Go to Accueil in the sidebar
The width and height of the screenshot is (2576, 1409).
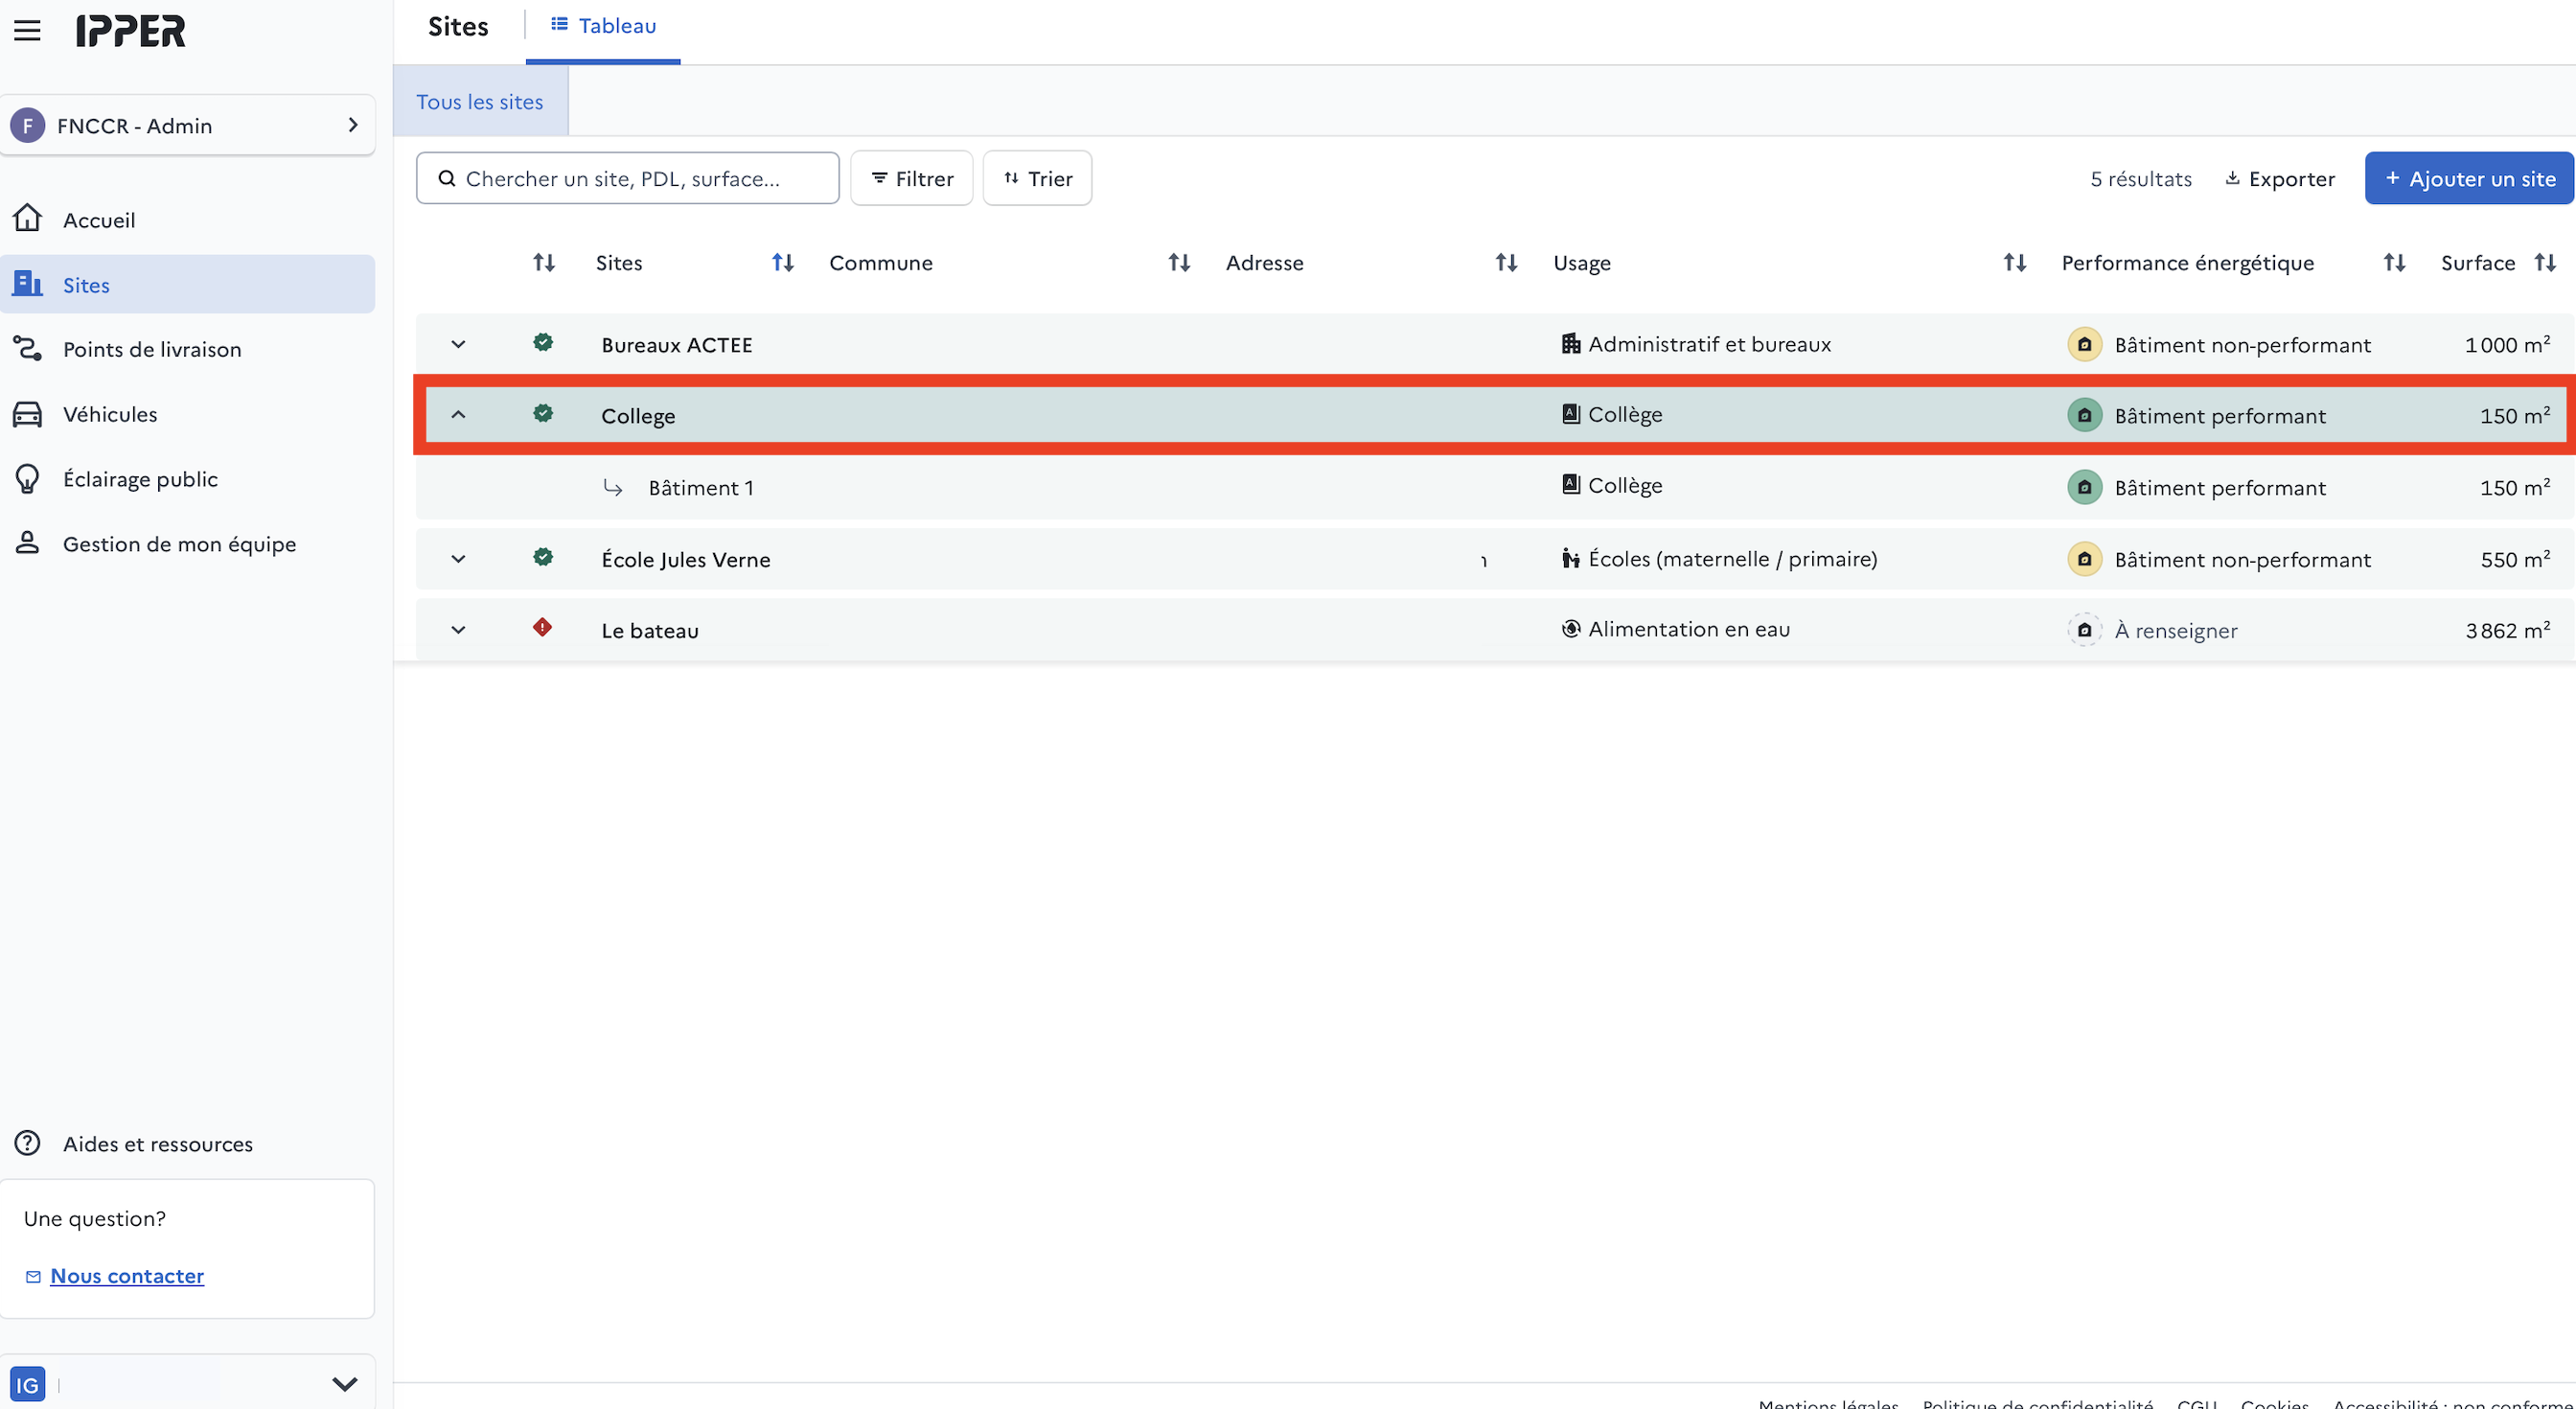(x=188, y=220)
